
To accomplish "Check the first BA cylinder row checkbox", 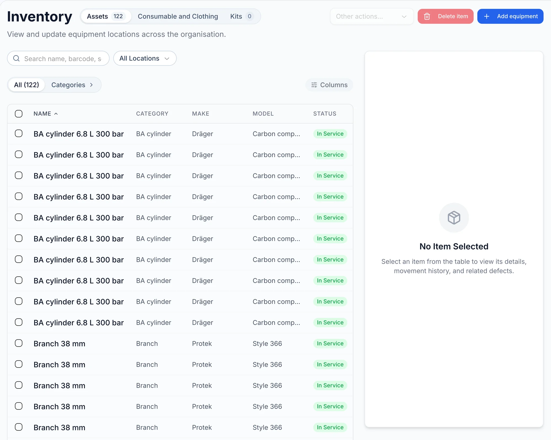I will point(19,134).
